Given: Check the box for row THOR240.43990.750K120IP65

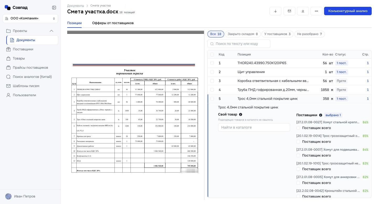Looking at the screenshot, I should [212, 63].
